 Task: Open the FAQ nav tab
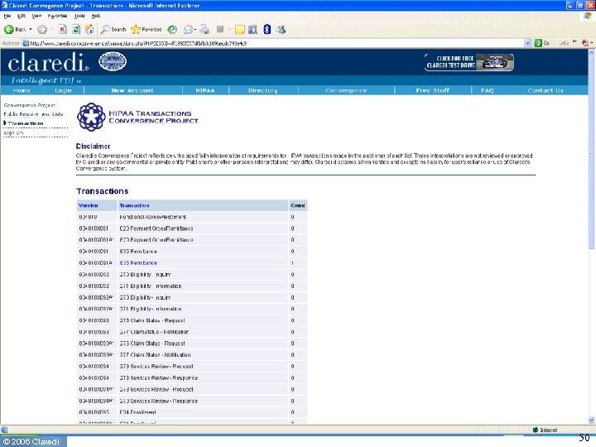(x=488, y=90)
